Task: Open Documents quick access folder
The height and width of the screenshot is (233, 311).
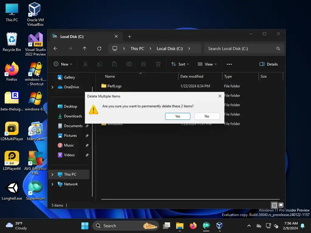Action: [70, 126]
